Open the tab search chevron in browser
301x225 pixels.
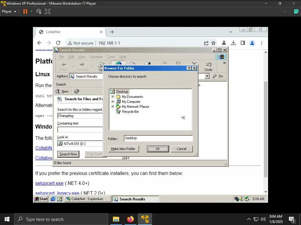(231, 32)
